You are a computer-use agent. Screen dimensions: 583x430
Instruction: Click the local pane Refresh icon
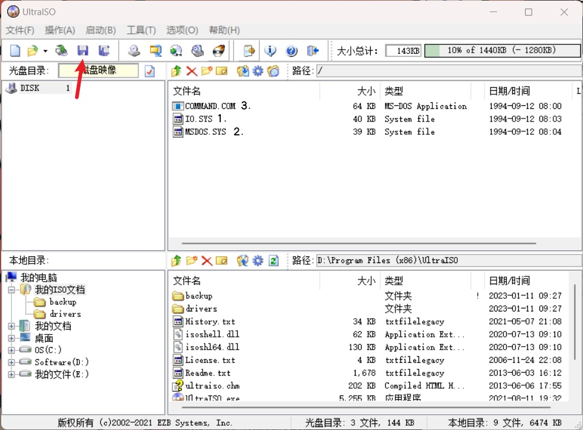273,261
